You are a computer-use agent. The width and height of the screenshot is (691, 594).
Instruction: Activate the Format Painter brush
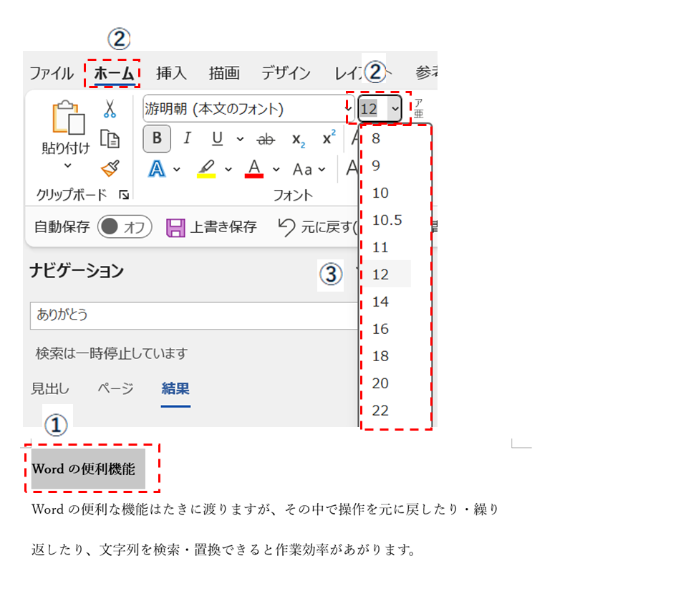pyautogui.click(x=110, y=168)
